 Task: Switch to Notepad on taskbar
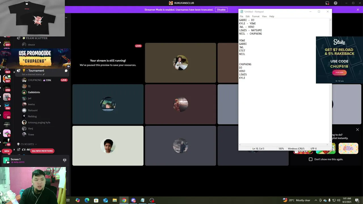[142, 200]
